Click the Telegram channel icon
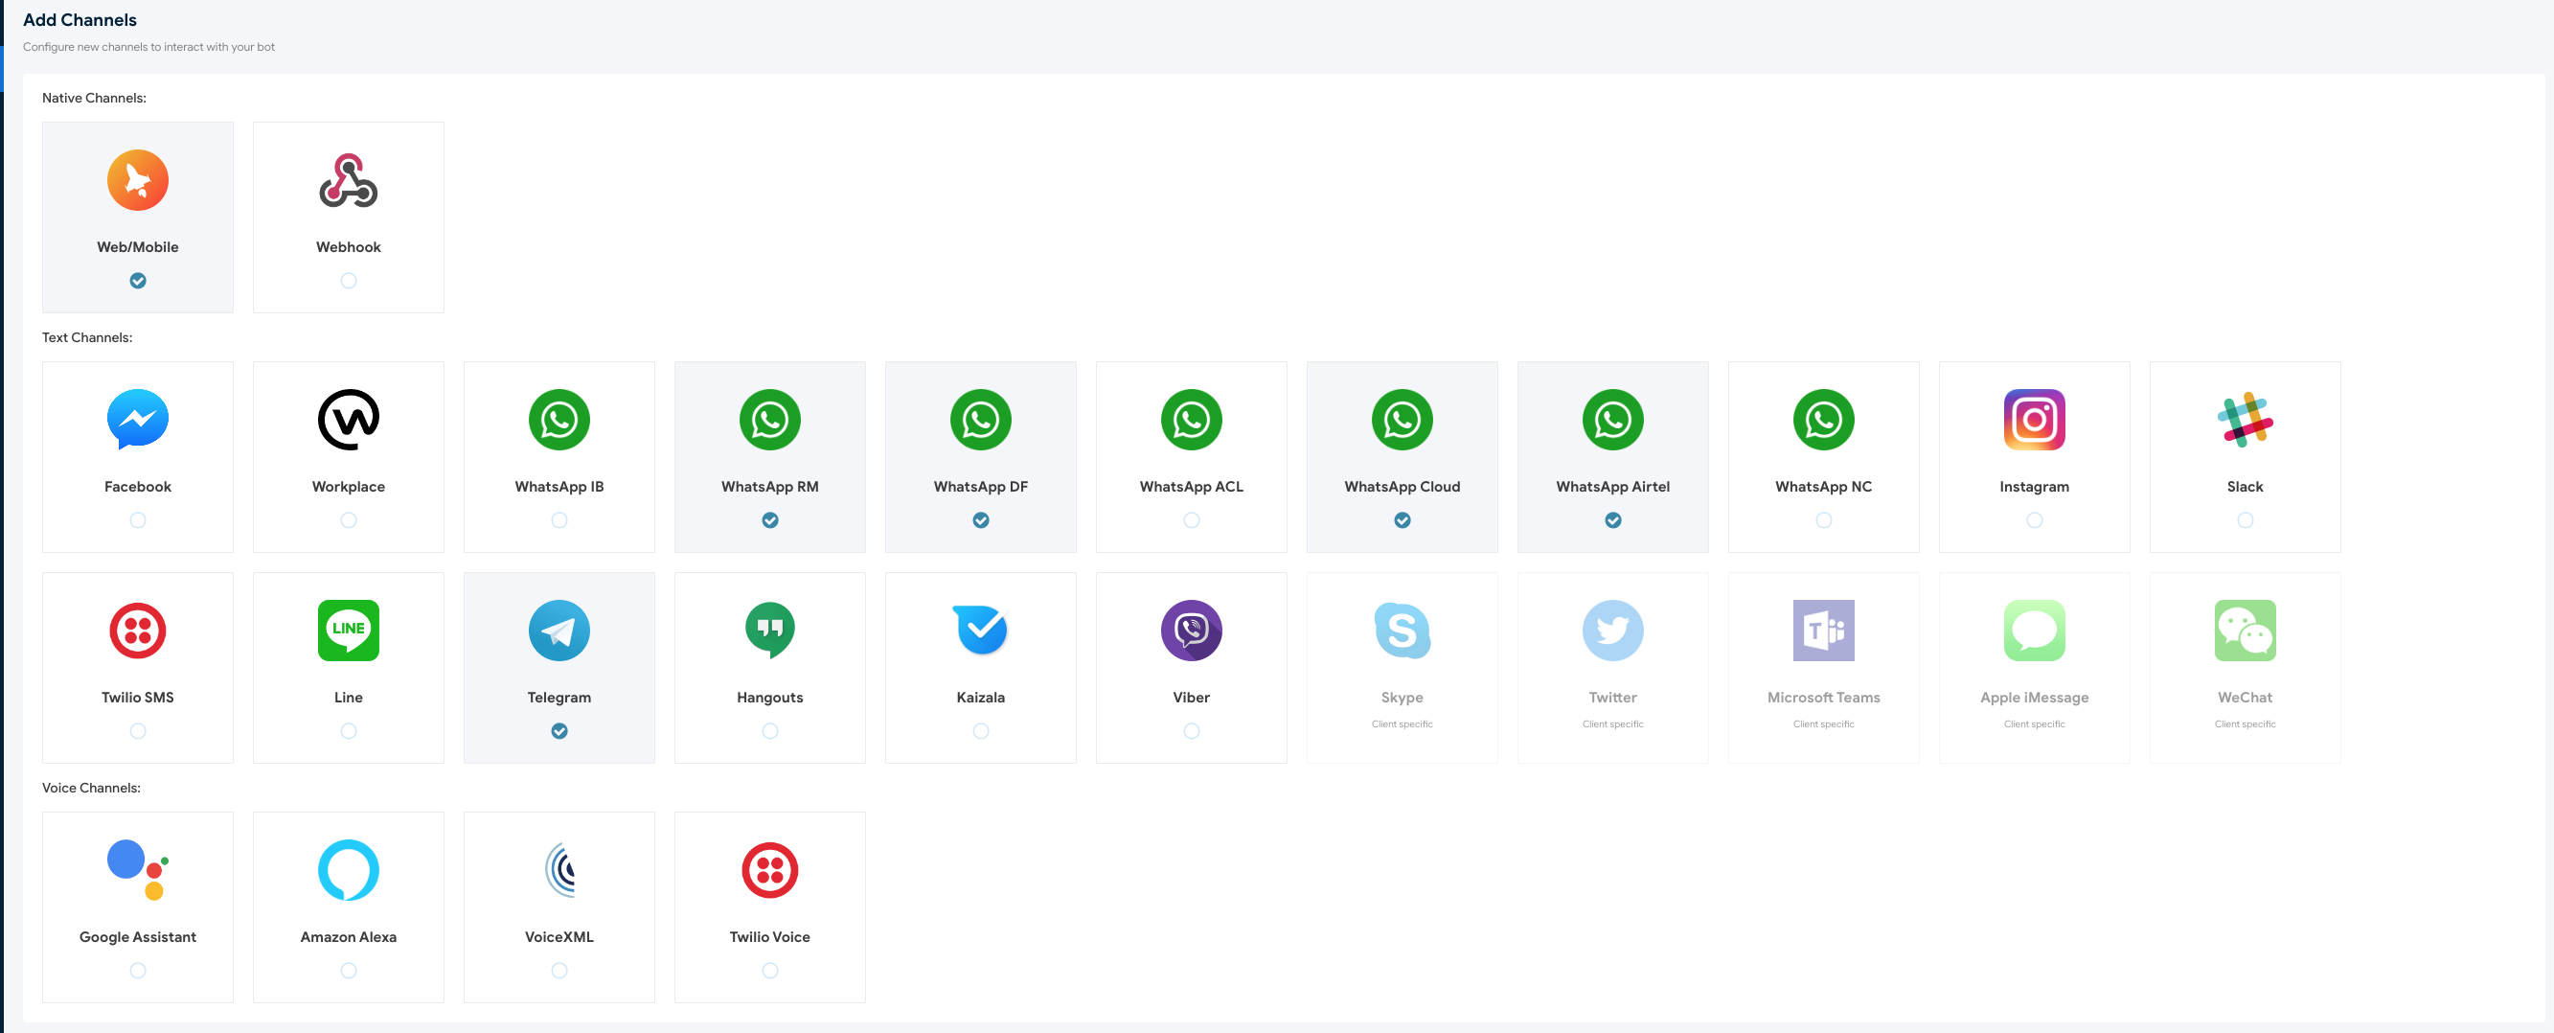 [559, 630]
